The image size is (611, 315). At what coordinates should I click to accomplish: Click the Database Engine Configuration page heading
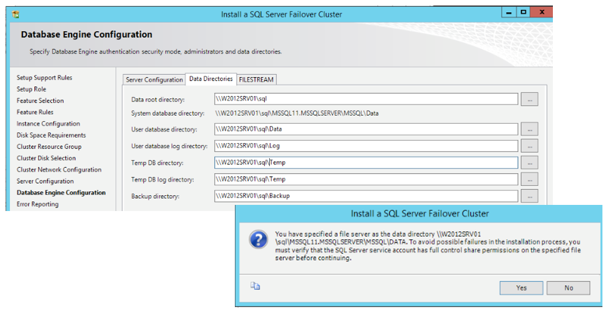coord(86,35)
